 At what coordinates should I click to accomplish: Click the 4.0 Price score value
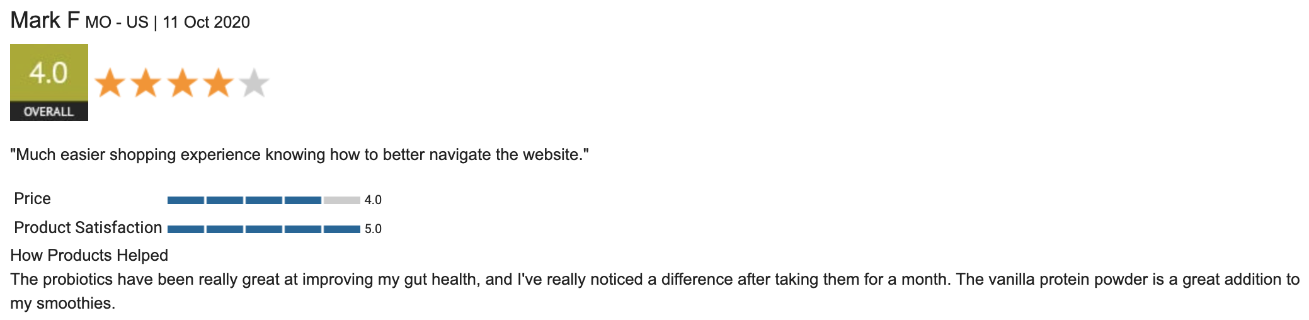(373, 200)
